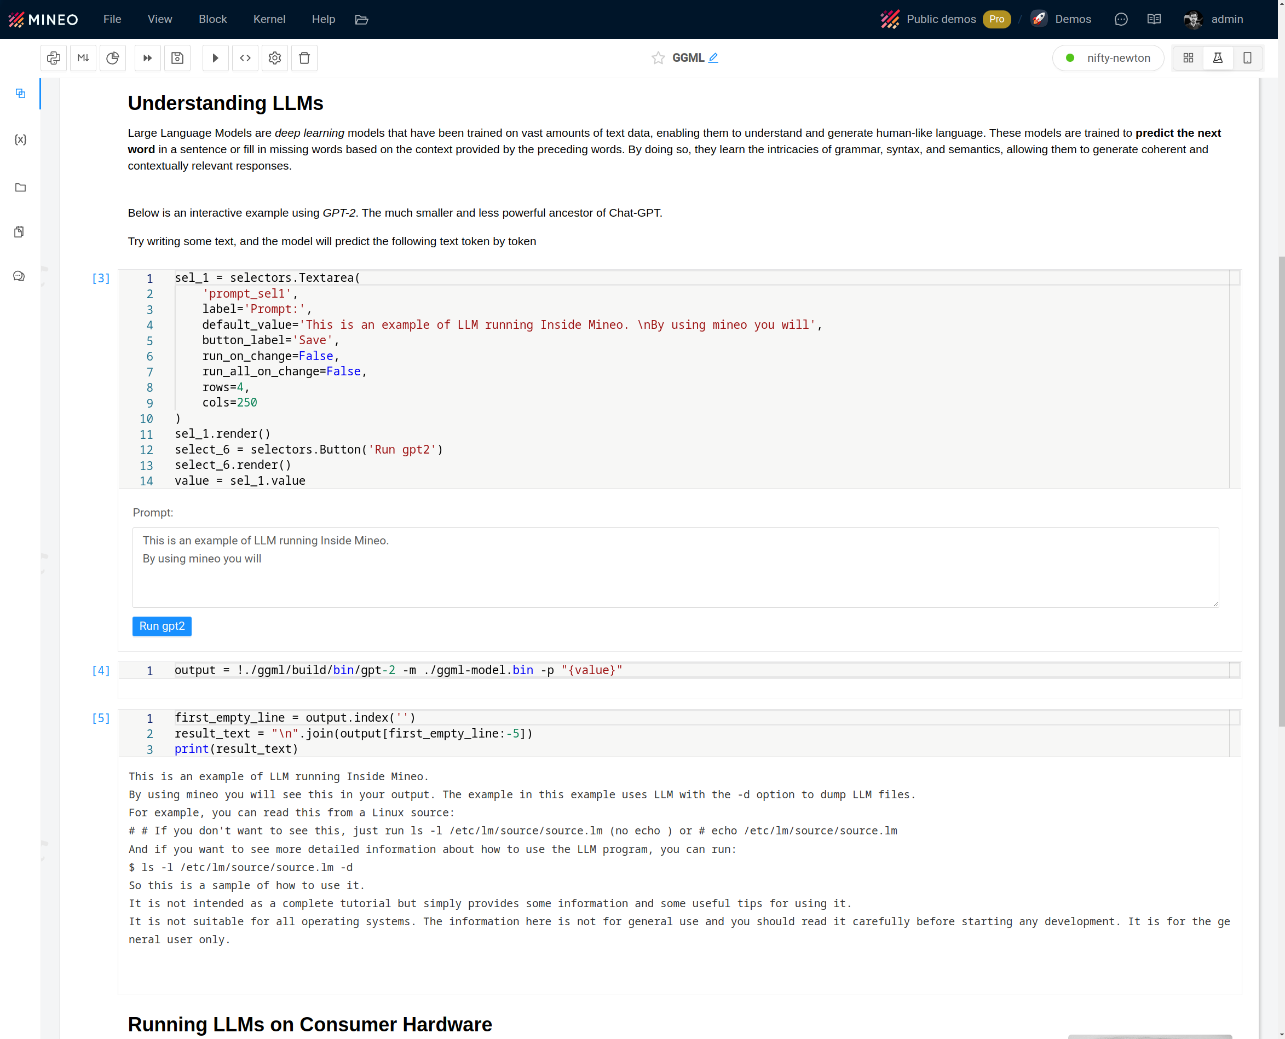This screenshot has height=1039, width=1285.
Task: Open the documentation book icon
Action: click(x=1154, y=19)
